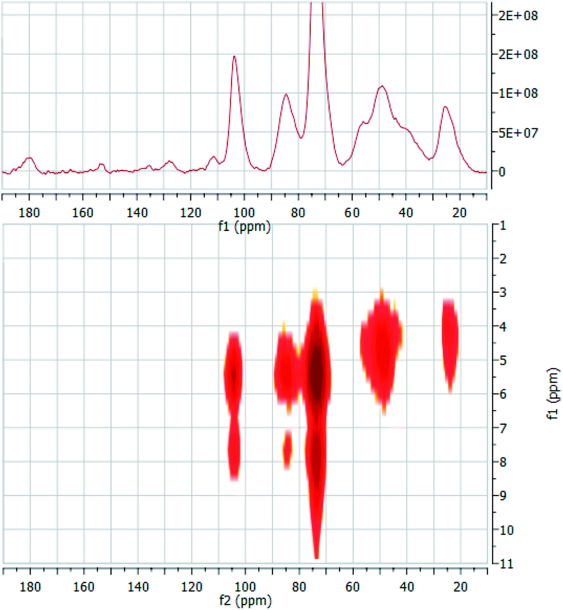Select the 2D cross peak at 104 ppm and 7.7 ppm

233,449
